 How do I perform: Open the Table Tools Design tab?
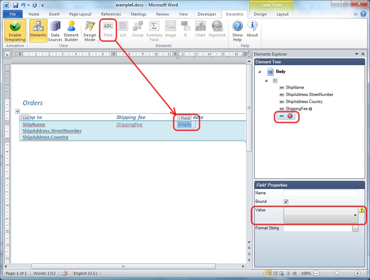pos(260,14)
